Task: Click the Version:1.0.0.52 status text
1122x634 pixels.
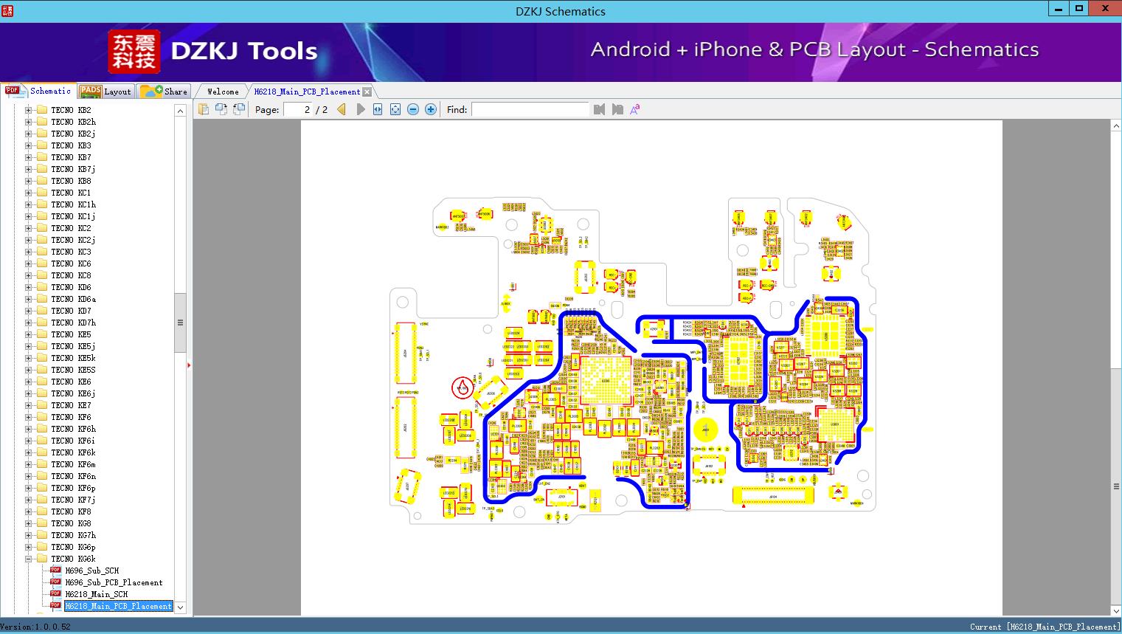Action: click(x=35, y=627)
